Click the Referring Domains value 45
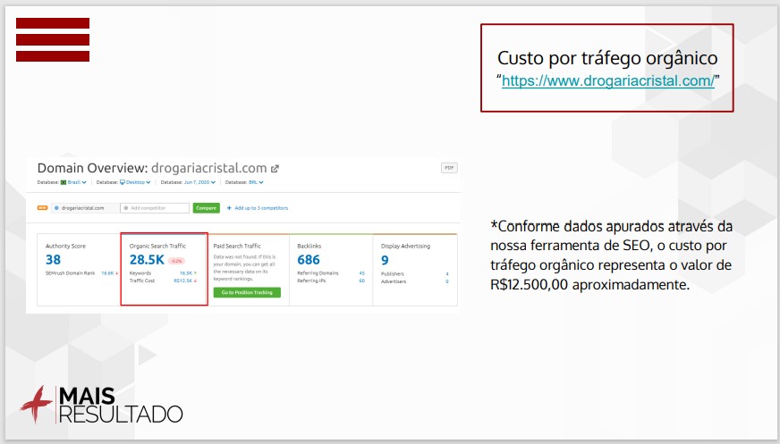780x444 pixels. point(361,273)
